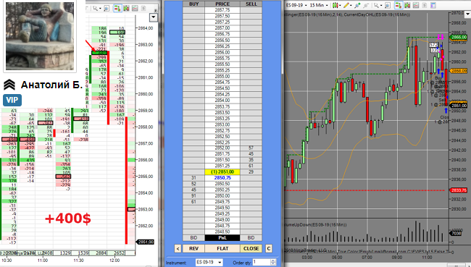Expand the Instrument ES 09-19 combo in DOM
The width and height of the screenshot is (471, 267).
(209, 262)
